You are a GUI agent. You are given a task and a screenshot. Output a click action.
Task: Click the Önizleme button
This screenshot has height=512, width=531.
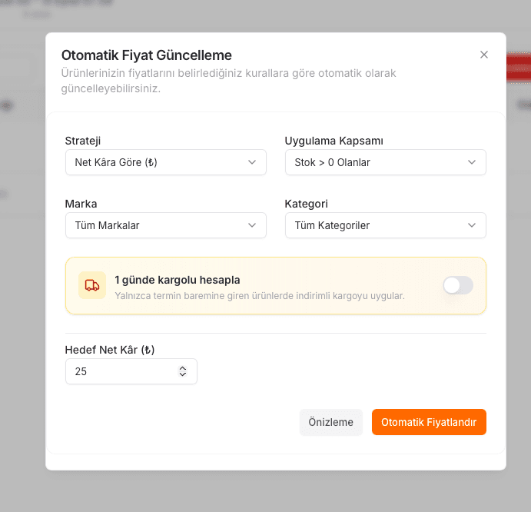coord(331,422)
